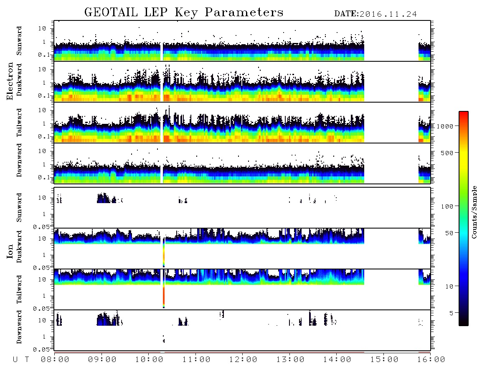Click the vertical Ion group label
Viewport: 477px width, 367px height.
tap(10, 251)
